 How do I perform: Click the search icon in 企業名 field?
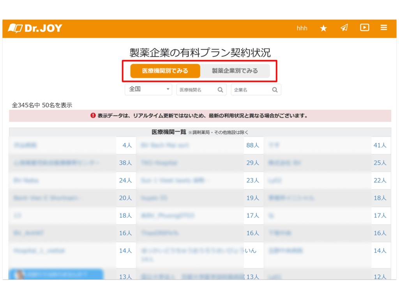click(275, 90)
